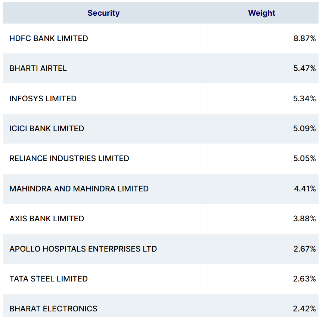This screenshot has height=317, width=323.
Task: Select the ICICI BANK LIMITED security name
Action: click(47, 129)
